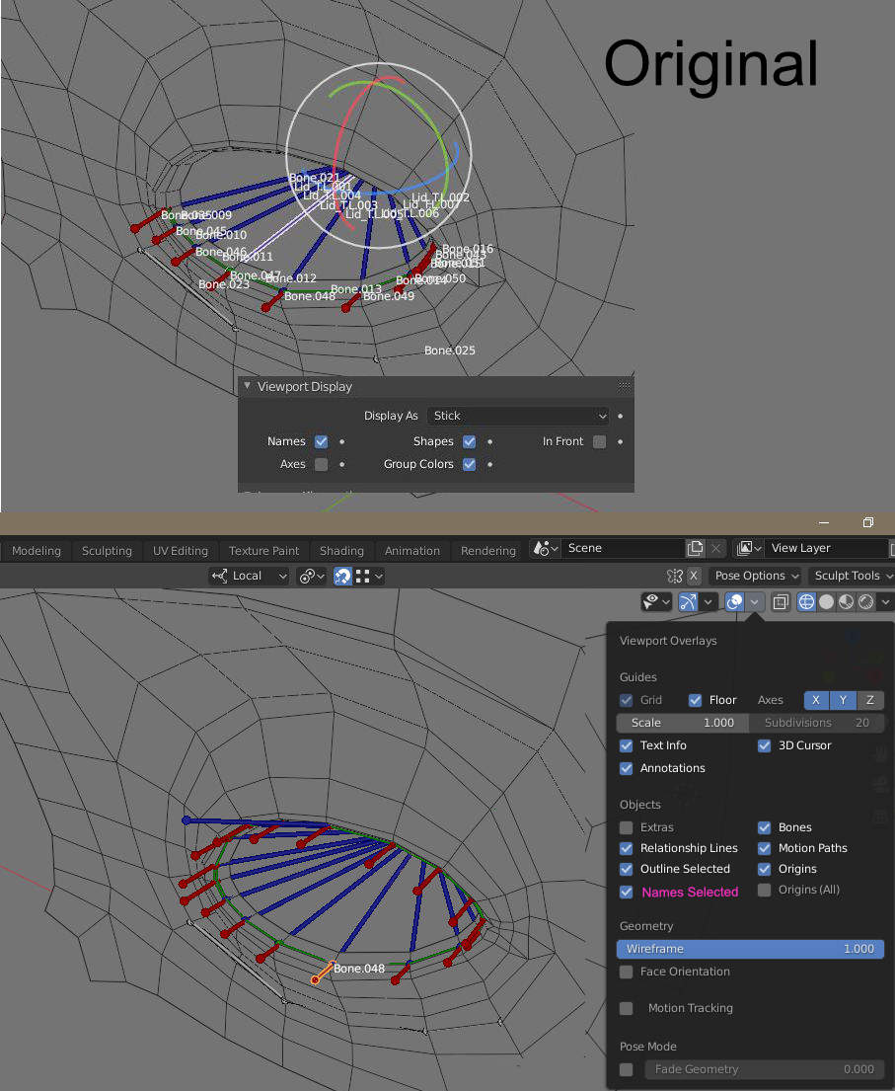Open the Display As Stick dropdown
The height and width of the screenshot is (1091, 895).
518,416
